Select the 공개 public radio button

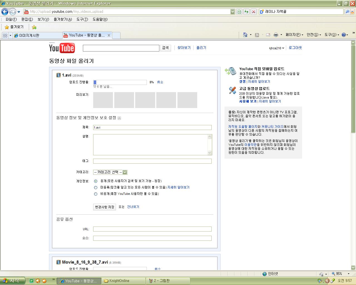point(96,181)
